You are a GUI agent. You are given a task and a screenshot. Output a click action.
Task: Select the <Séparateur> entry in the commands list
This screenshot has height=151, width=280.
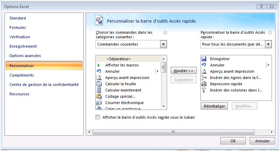point(128,59)
